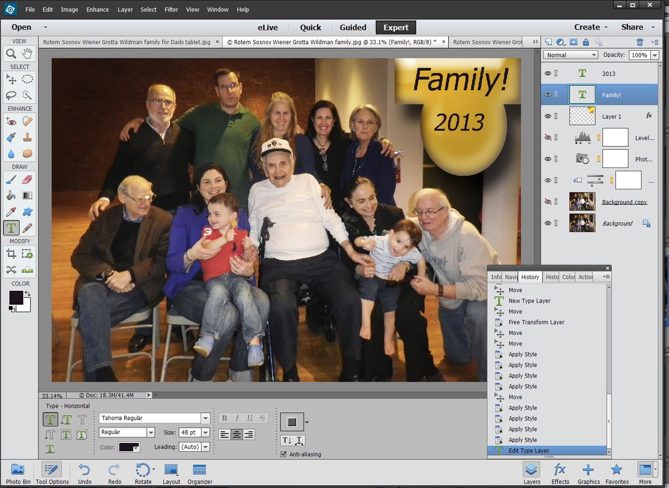Image resolution: width=669 pixels, height=488 pixels.
Task: Uncheck the Anti-aliasing checkbox
Action: 283,454
